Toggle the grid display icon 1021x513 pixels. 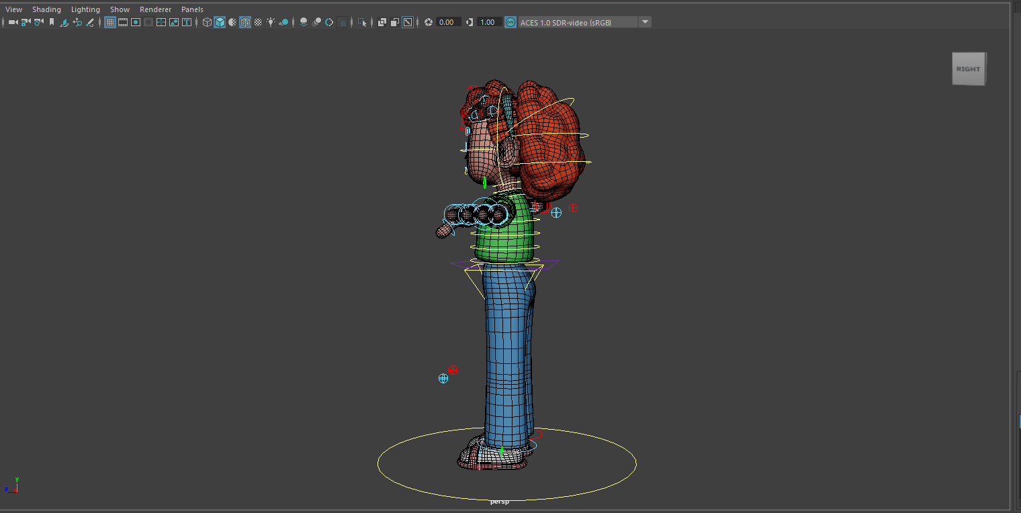coord(110,22)
